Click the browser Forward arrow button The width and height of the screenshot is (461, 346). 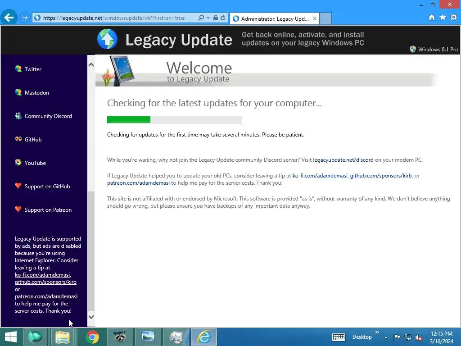point(25,18)
